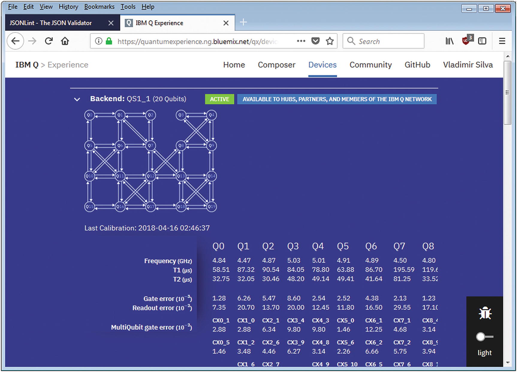
Task: Open the Library bookmarks icon
Action: (449, 41)
